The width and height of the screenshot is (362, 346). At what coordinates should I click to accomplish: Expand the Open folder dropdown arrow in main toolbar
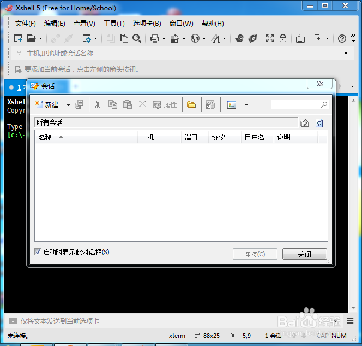41,39
